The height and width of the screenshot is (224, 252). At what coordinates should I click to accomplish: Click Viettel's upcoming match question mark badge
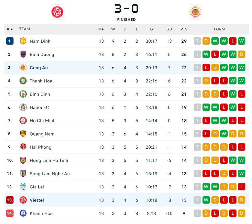[x=197, y=200]
